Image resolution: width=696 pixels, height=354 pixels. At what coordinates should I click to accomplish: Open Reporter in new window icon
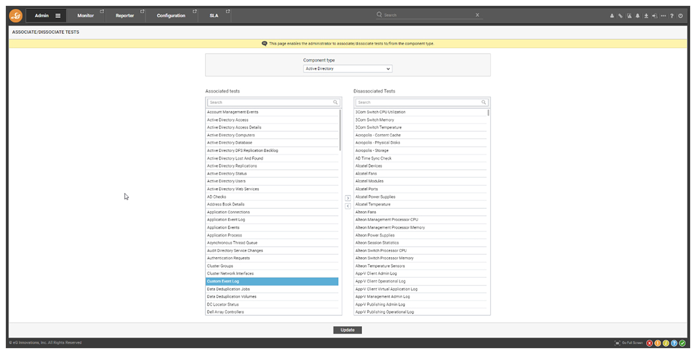pyautogui.click(x=143, y=11)
